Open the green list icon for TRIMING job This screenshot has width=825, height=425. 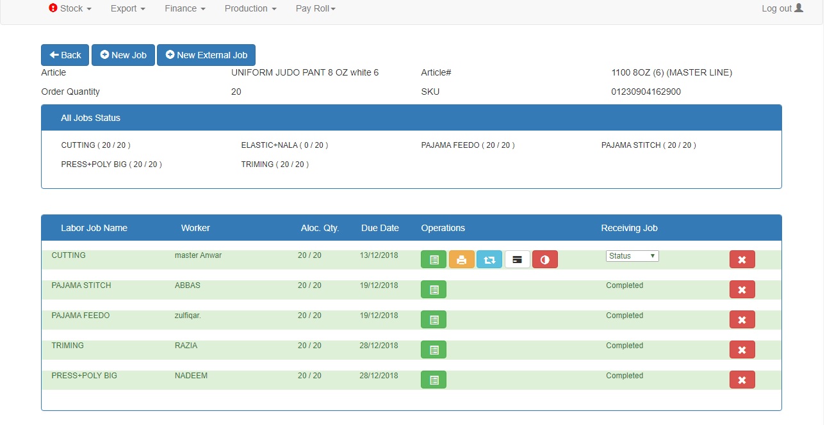click(434, 349)
